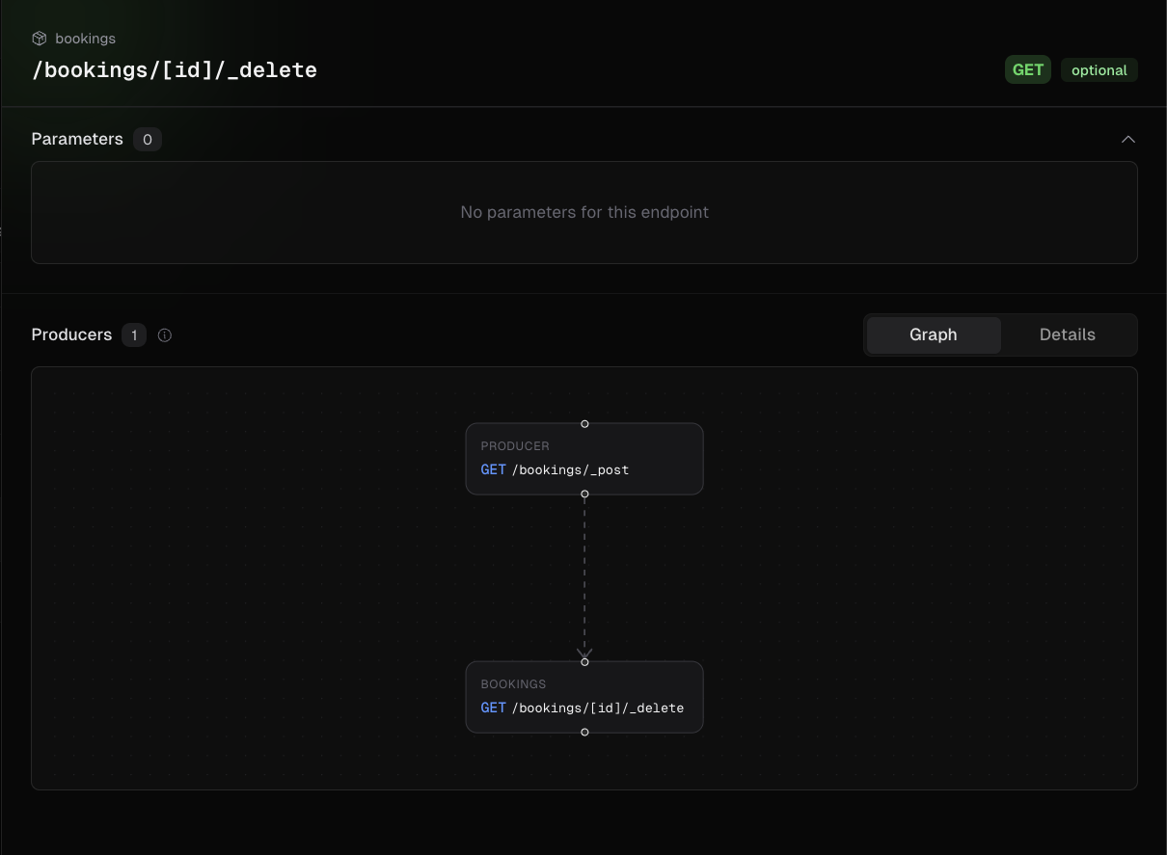Click the Parameters count badge

pos(148,140)
